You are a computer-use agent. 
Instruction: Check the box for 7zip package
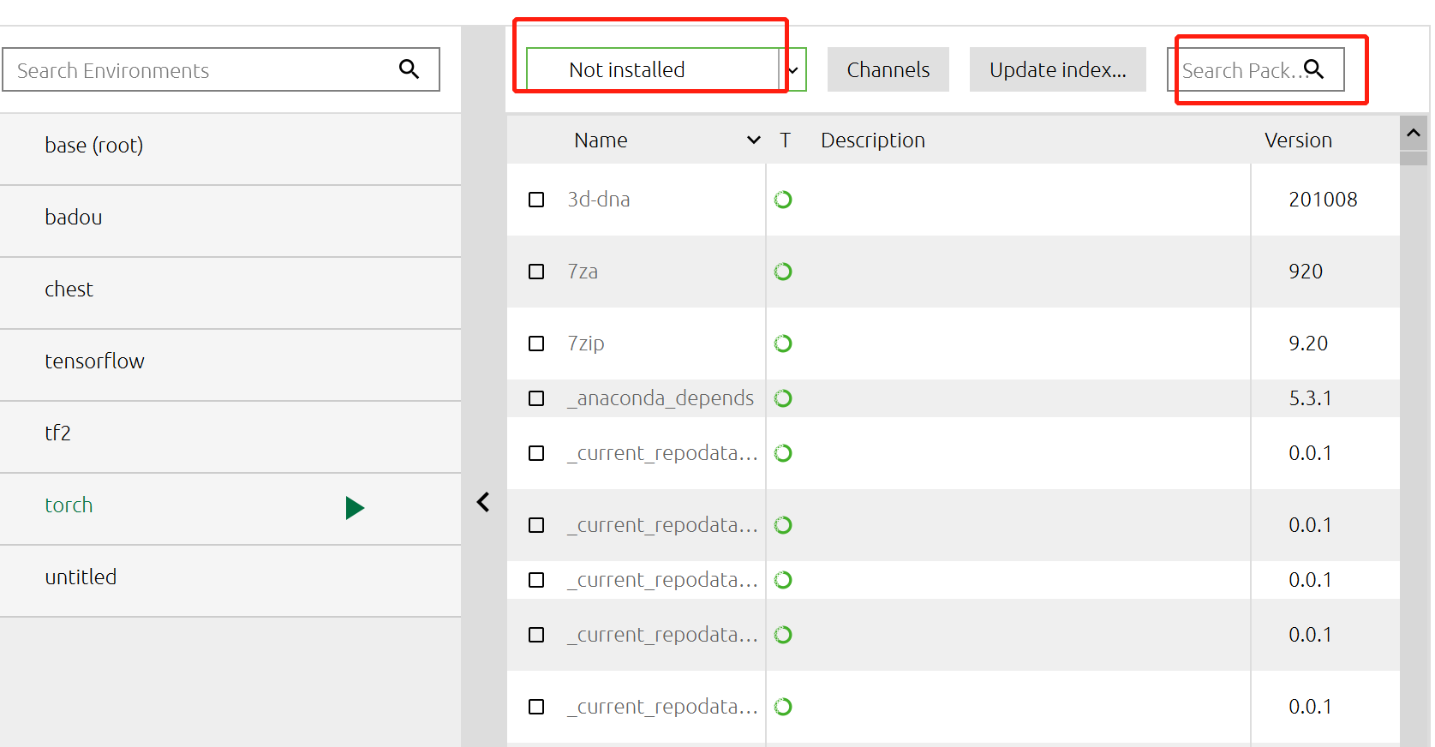point(536,344)
